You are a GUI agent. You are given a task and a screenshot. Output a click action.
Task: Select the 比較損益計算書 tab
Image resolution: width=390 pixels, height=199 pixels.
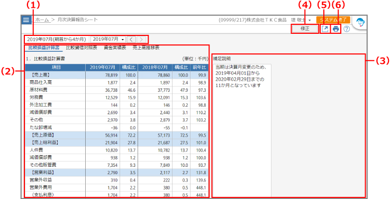point(44,48)
